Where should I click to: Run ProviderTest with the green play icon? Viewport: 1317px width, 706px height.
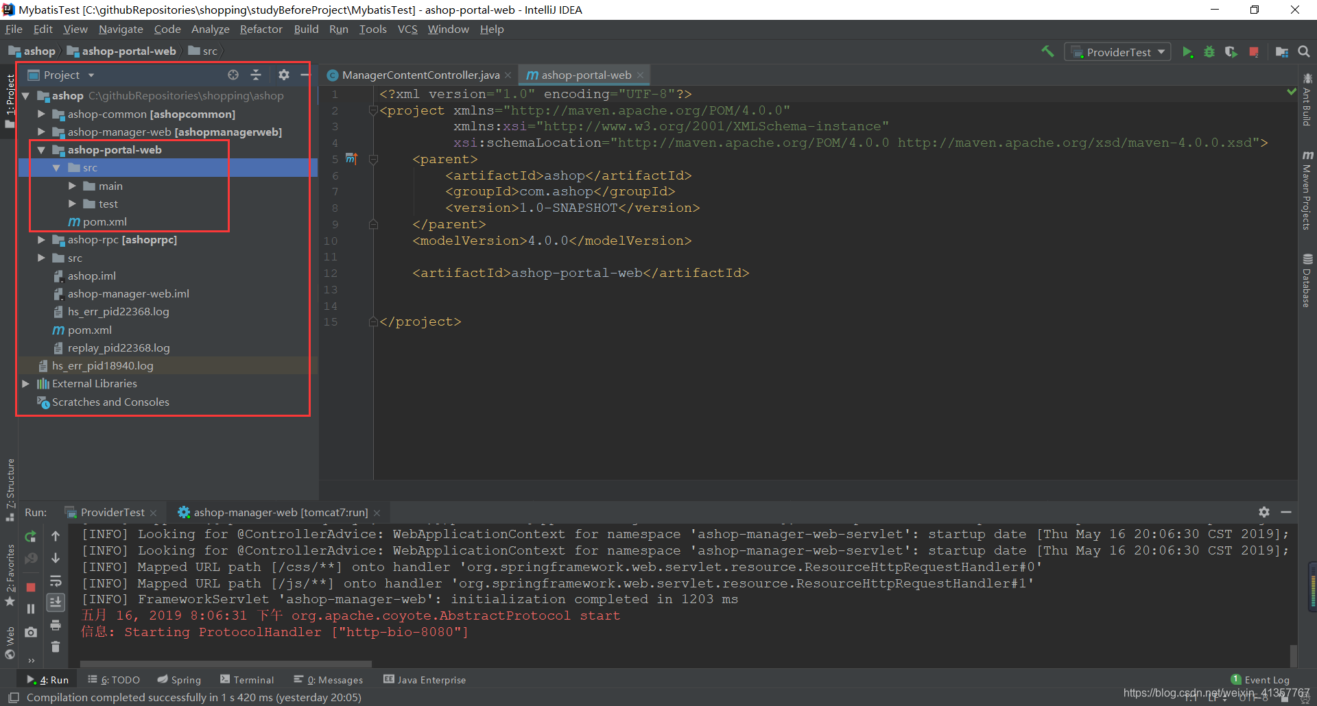(1187, 52)
